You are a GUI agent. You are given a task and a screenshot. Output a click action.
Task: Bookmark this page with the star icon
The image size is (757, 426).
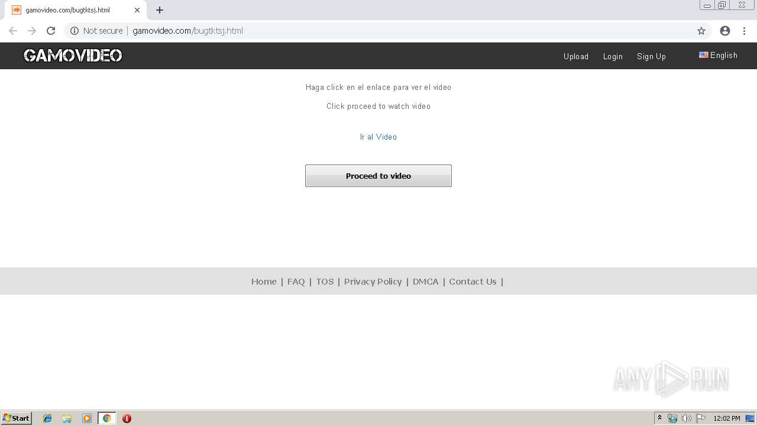(701, 31)
